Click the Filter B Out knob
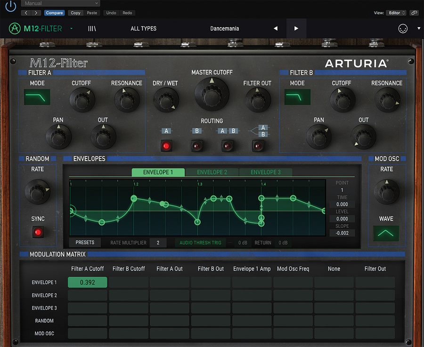This screenshot has width=424, height=347. pos(364,137)
